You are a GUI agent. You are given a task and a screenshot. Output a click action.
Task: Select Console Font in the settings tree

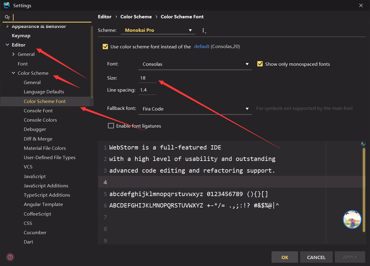tap(38, 110)
